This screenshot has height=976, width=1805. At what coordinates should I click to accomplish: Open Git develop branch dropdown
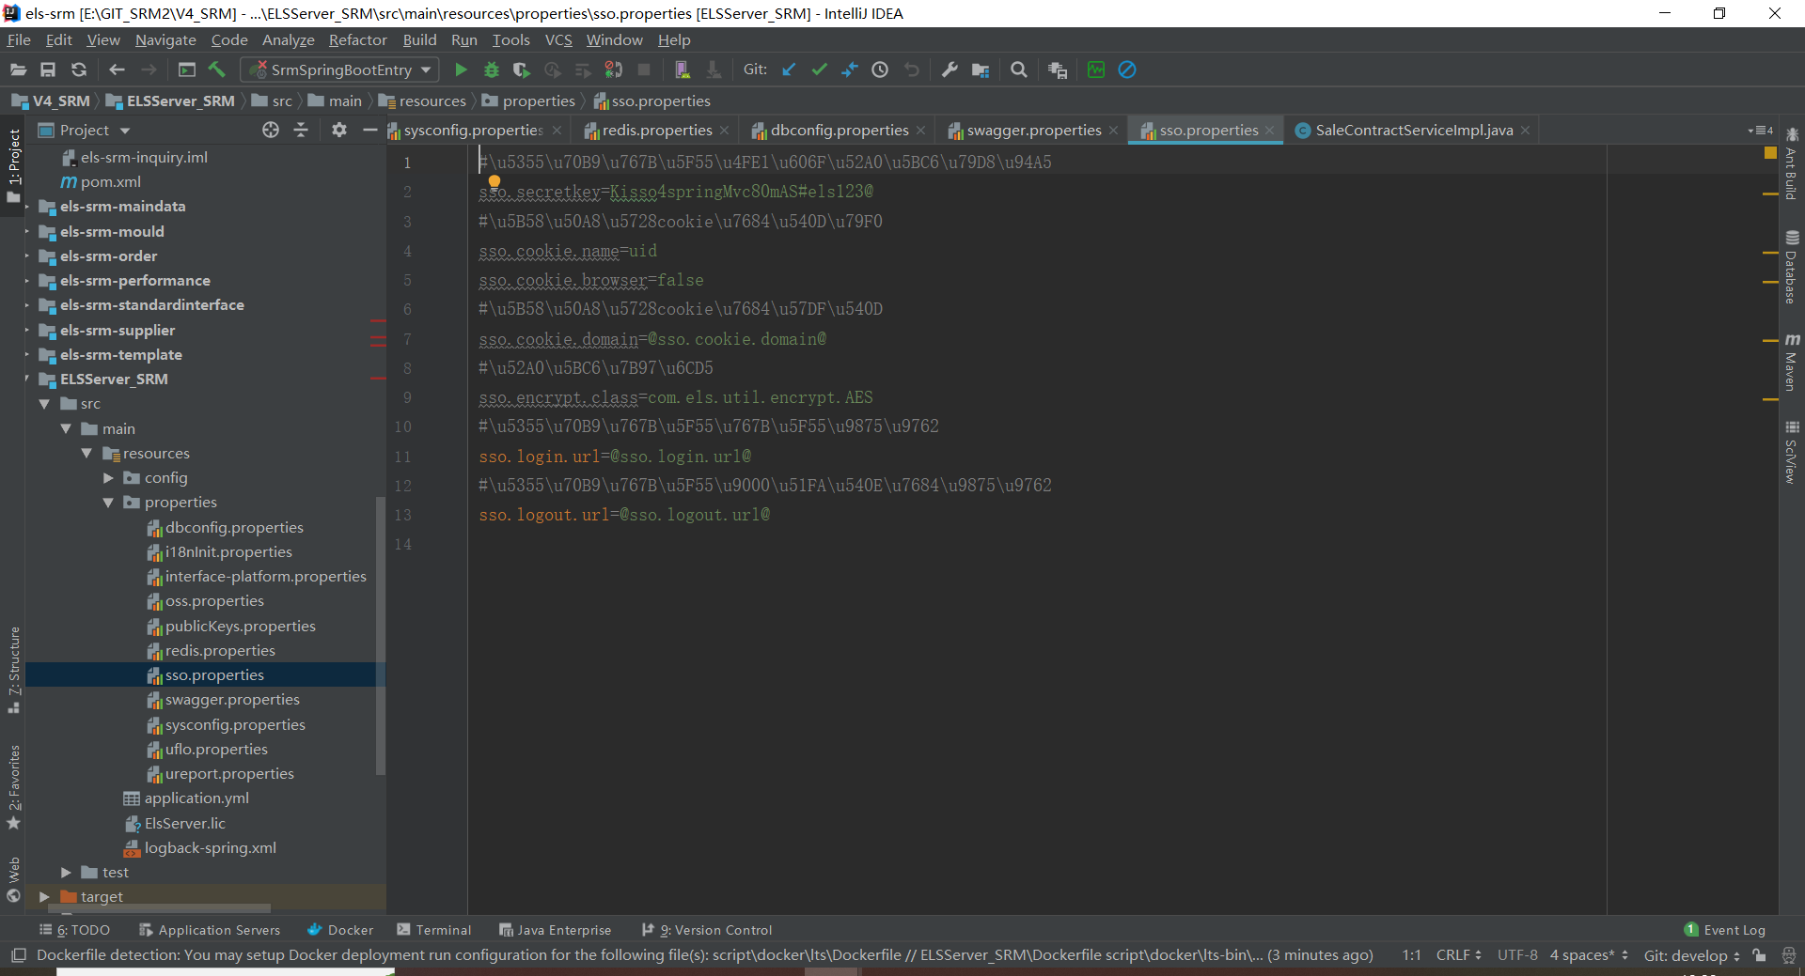[x=1691, y=955]
